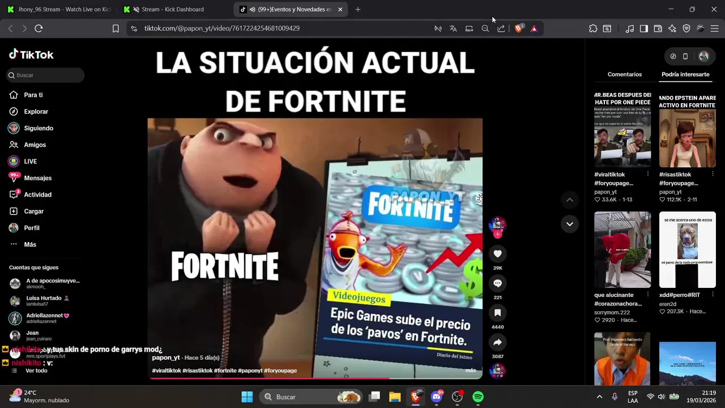Open browser extensions puzzle icon
725x408 pixels.
pyautogui.click(x=593, y=28)
